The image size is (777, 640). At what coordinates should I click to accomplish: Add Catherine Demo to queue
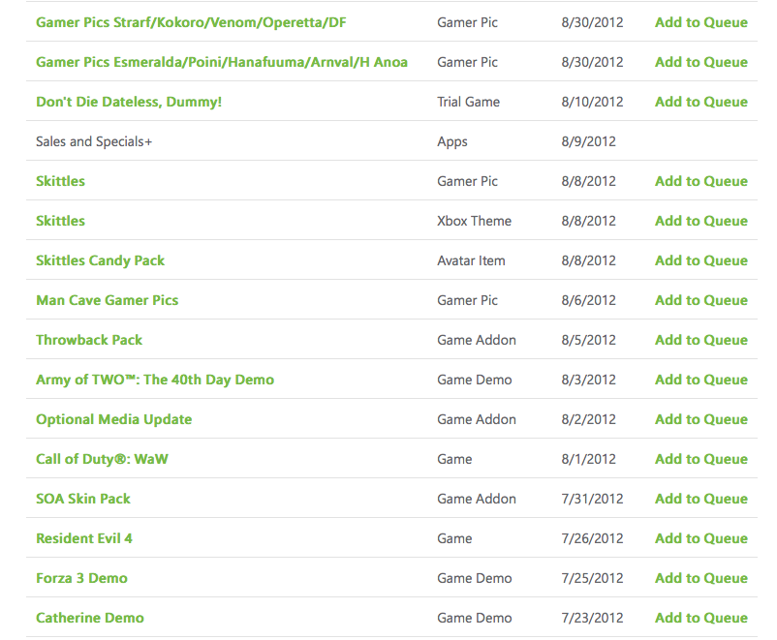pyautogui.click(x=701, y=618)
